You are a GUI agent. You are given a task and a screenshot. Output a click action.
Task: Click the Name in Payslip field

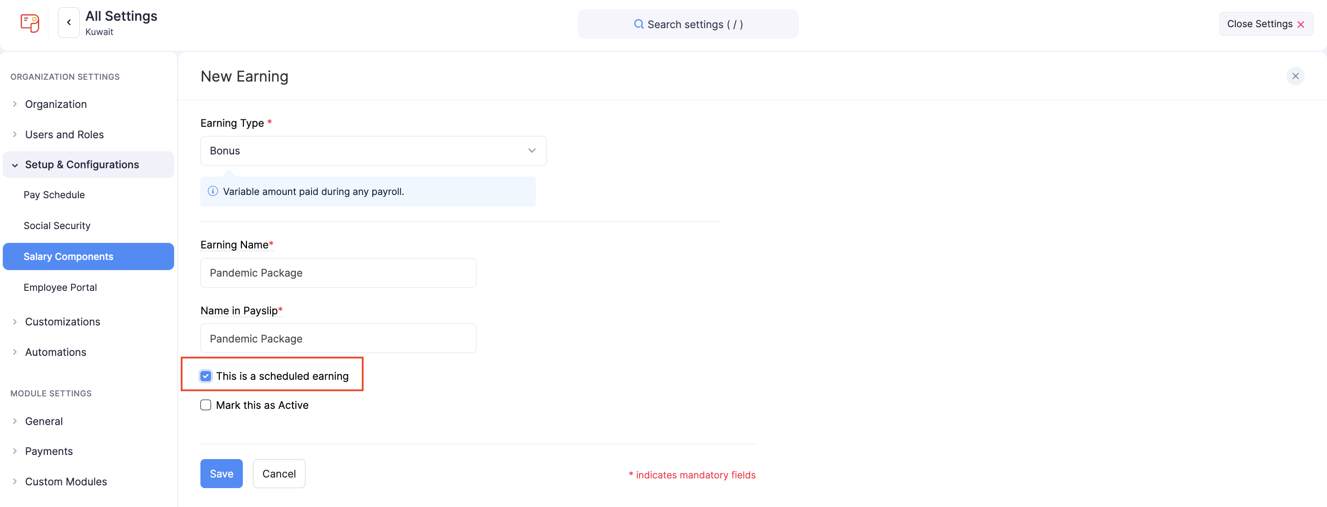(338, 338)
